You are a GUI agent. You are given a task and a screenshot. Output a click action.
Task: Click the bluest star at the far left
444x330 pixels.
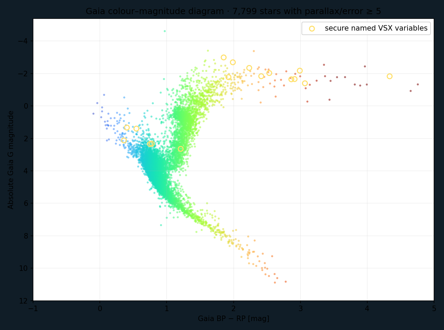pos(93,113)
